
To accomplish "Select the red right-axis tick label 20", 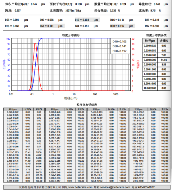I will pyautogui.click(x=133, y=39).
